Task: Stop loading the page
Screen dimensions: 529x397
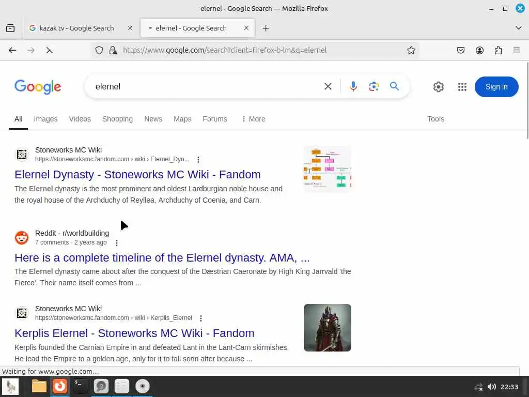Action: click(x=49, y=50)
